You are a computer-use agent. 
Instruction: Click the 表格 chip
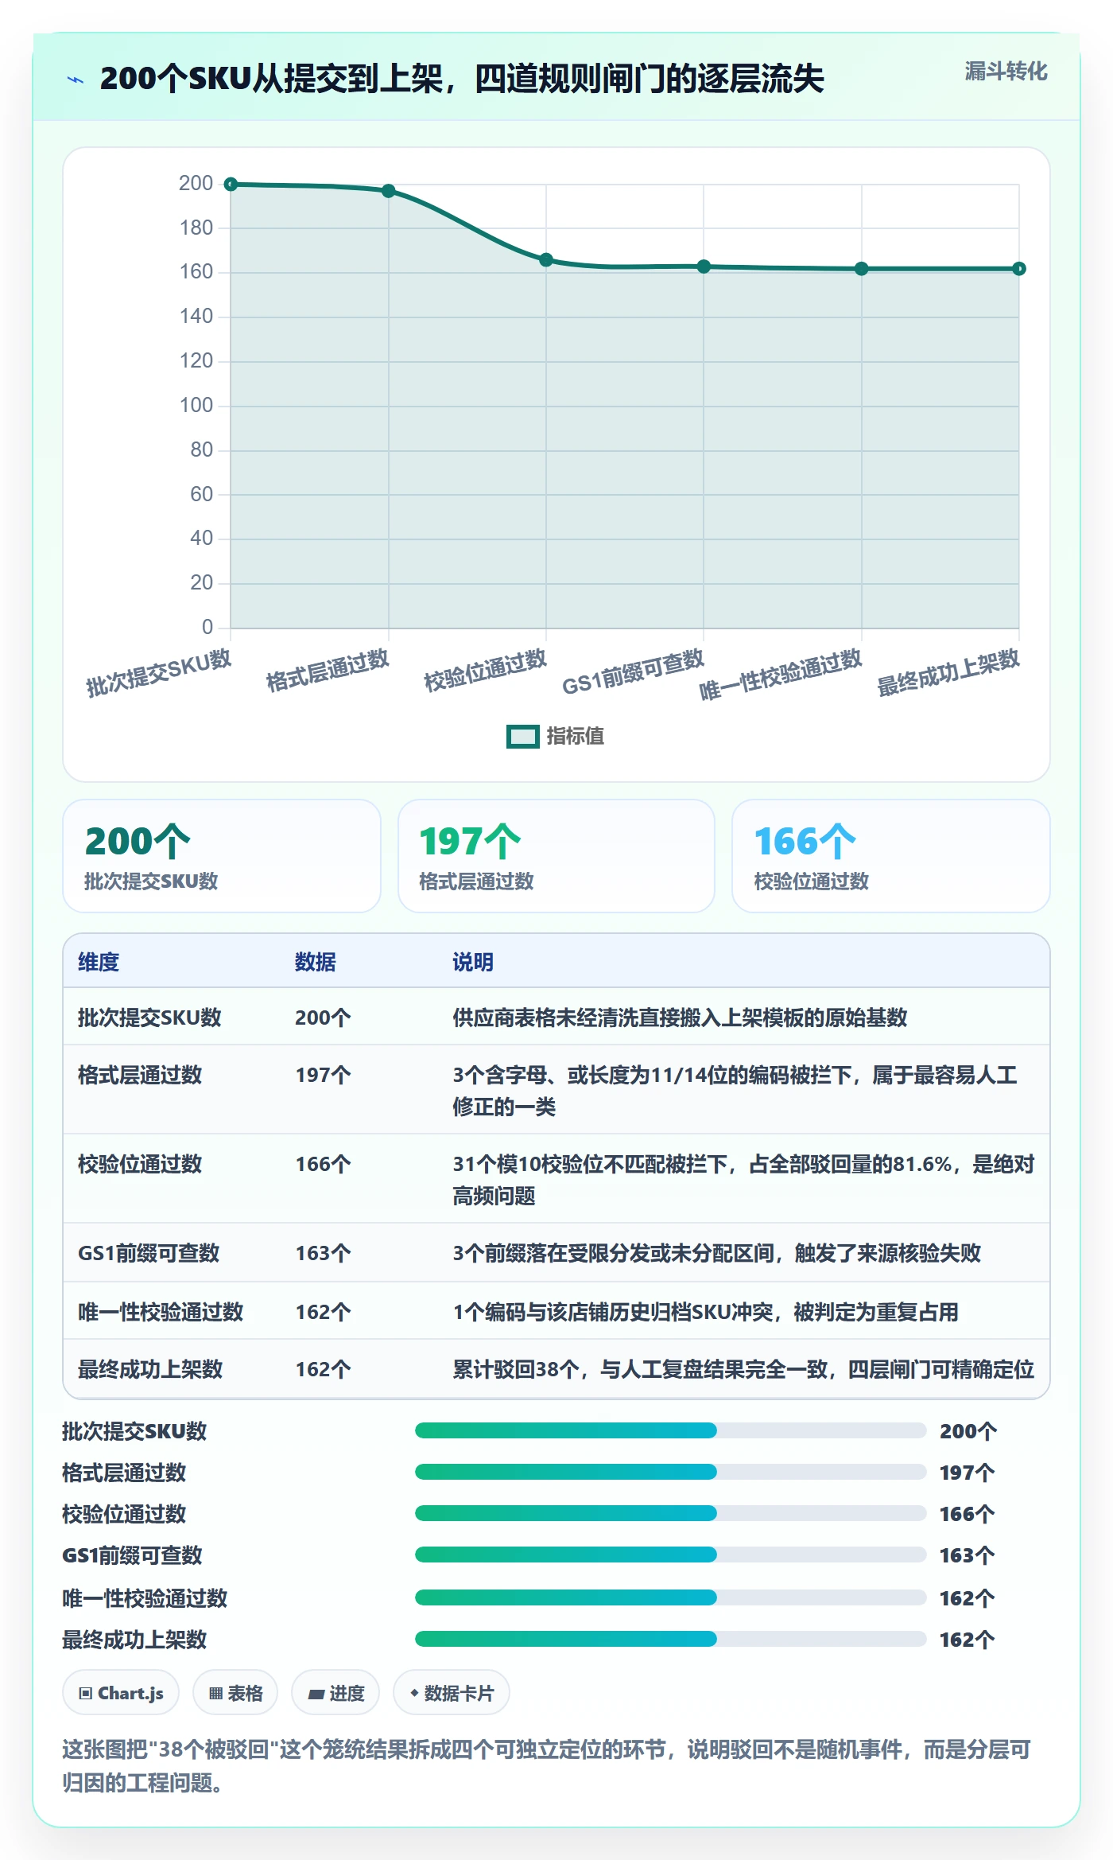coord(235,1693)
